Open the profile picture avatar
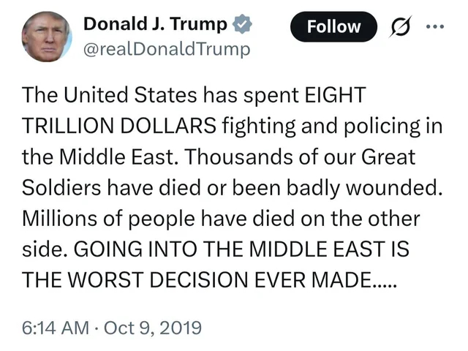 pyautogui.click(x=46, y=37)
